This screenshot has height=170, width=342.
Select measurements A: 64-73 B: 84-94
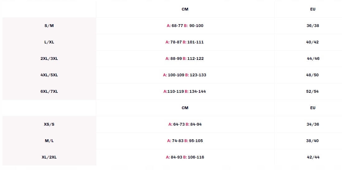[185, 124]
